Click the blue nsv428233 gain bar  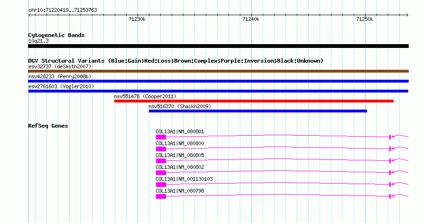[218, 81]
